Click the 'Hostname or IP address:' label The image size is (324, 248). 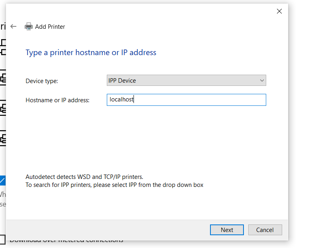pyautogui.click(x=57, y=100)
